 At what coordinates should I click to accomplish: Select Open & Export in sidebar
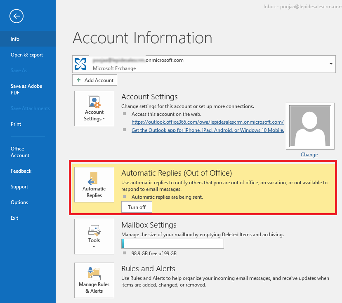[x=27, y=55]
